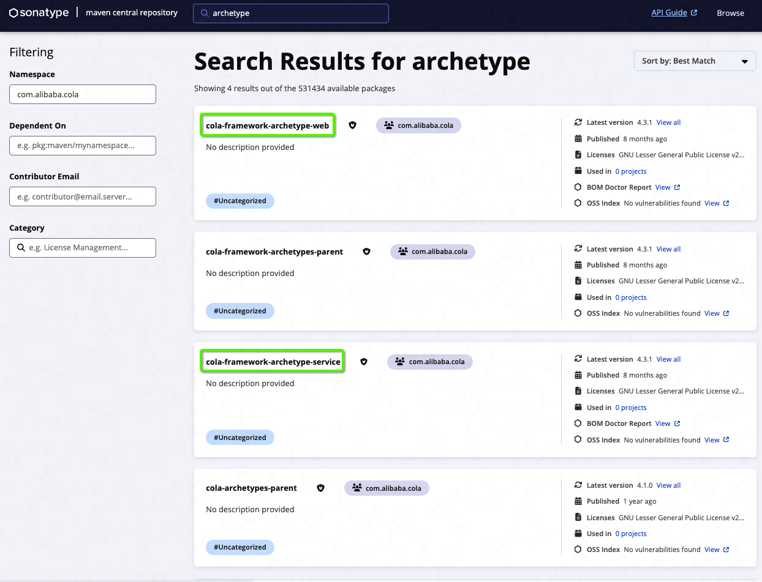Click the external link arrow on API Guide

(695, 12)
